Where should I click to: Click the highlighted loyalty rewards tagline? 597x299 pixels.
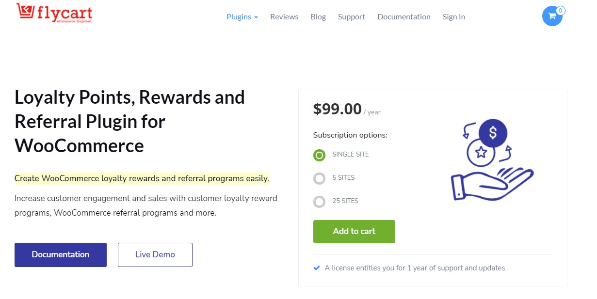142,178
